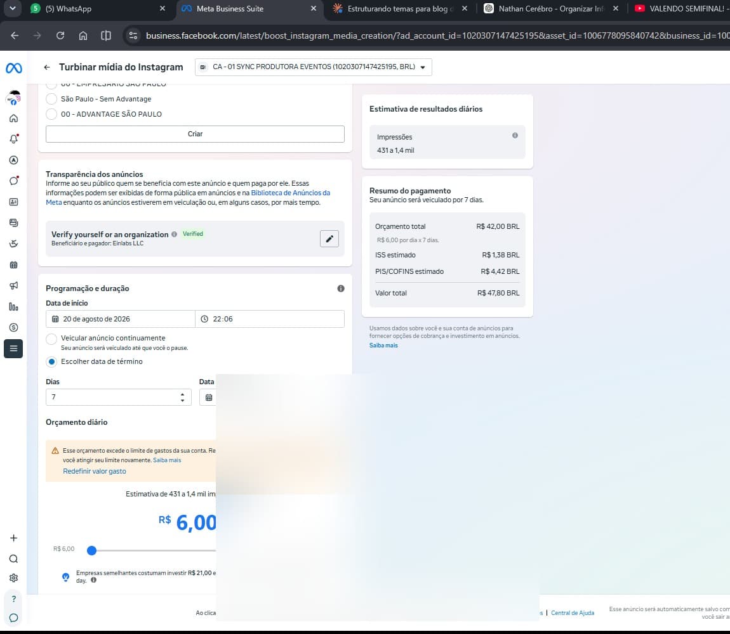Adjust Dias stepper arrows

coord(183,398)
